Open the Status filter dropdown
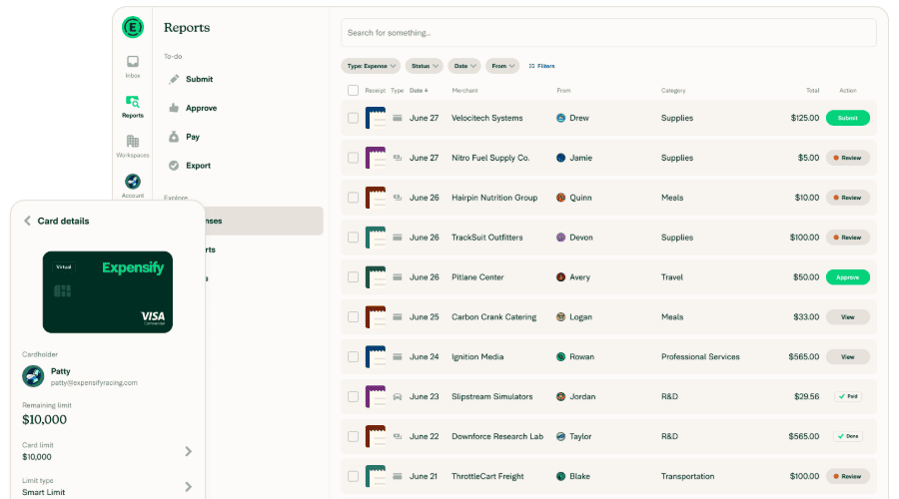The image size is (899, 499). (x=424, y=66)
